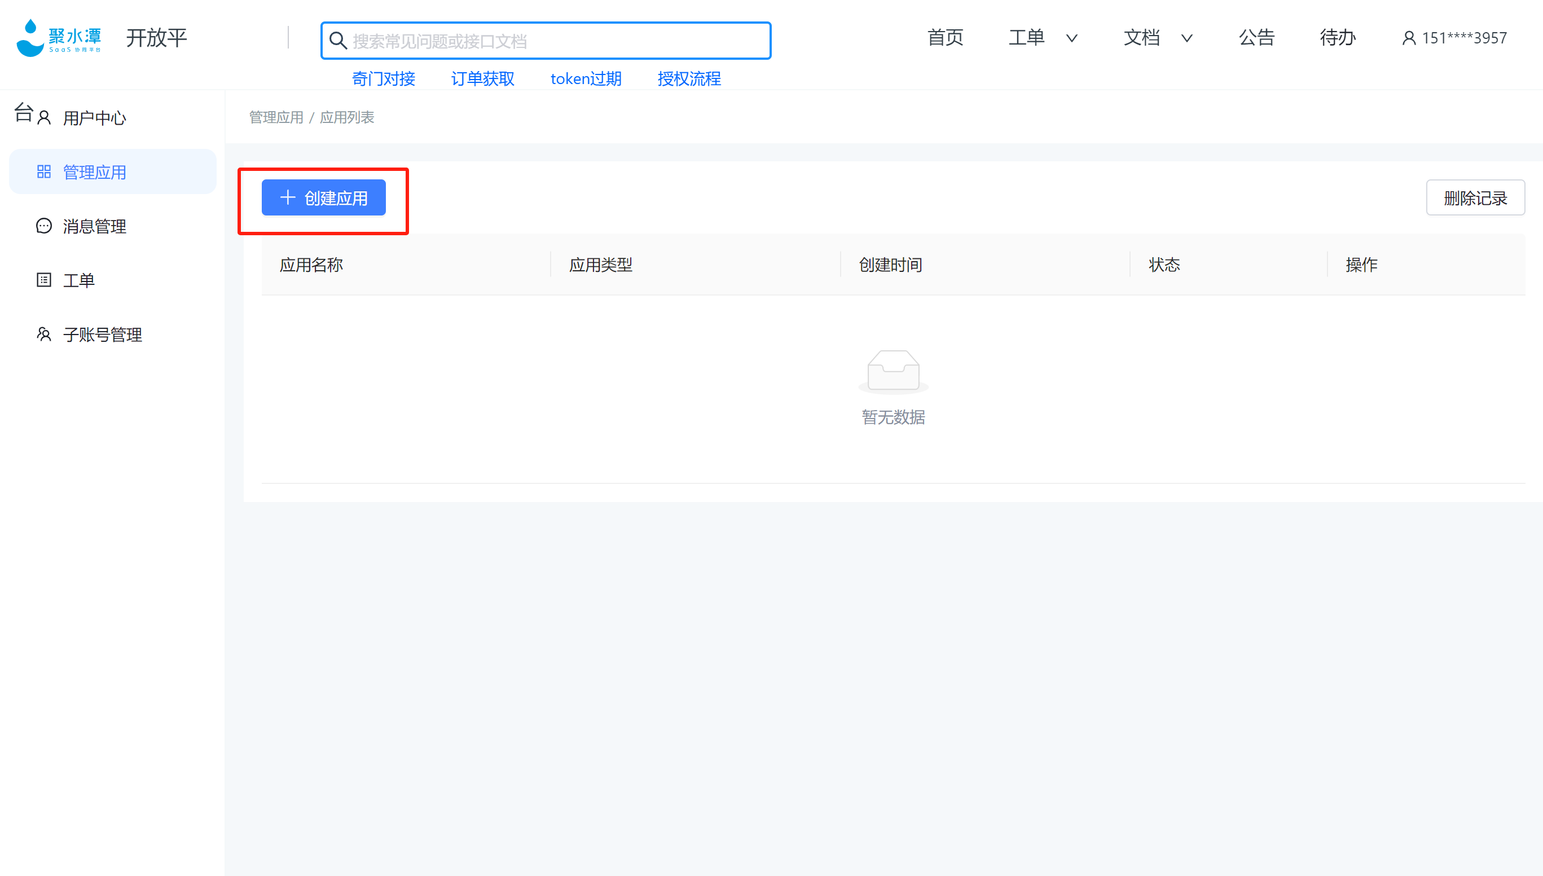The image size is (1543, 876).
Task: Click the 创建应用 button
Action: [324, 197]
